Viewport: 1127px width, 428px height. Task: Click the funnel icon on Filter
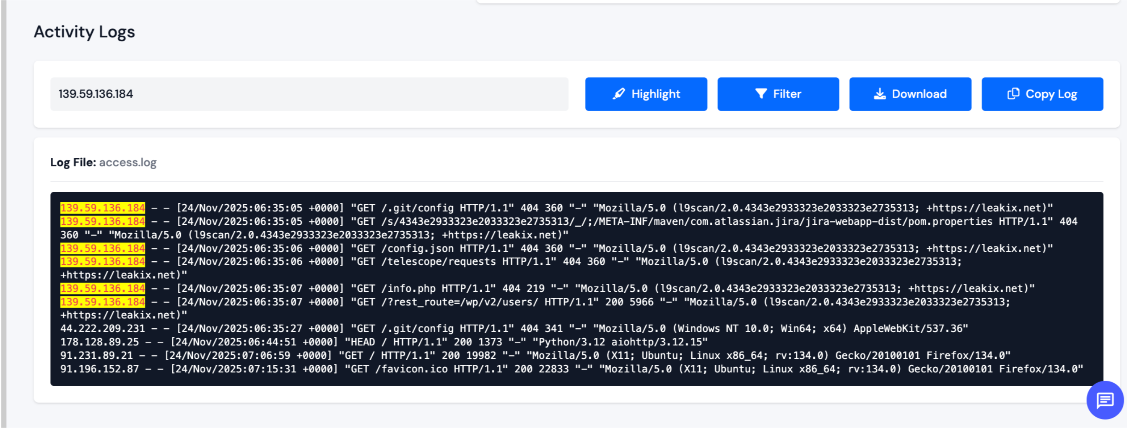761,94
